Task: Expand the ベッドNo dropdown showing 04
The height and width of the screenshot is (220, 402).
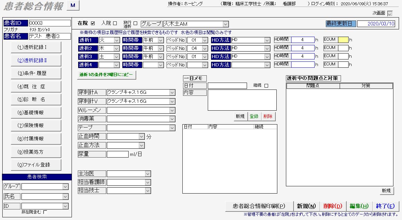Action: (204, 48)
